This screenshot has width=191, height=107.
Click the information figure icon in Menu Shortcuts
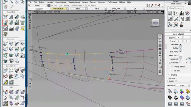(x=181, y=13)
